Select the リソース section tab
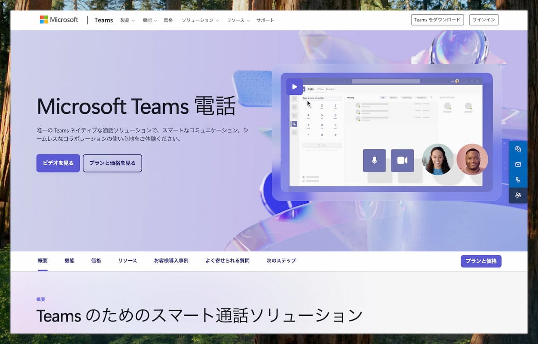 tap(128, 261)
